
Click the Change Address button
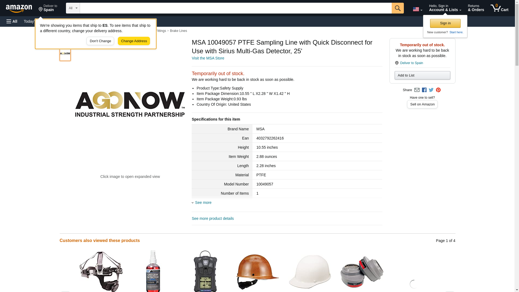coord(134,41)
